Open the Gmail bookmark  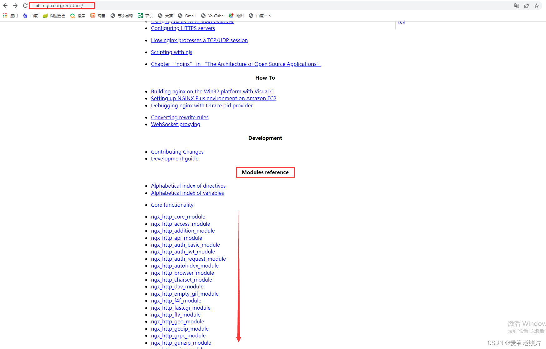click(x=187, y=16)
